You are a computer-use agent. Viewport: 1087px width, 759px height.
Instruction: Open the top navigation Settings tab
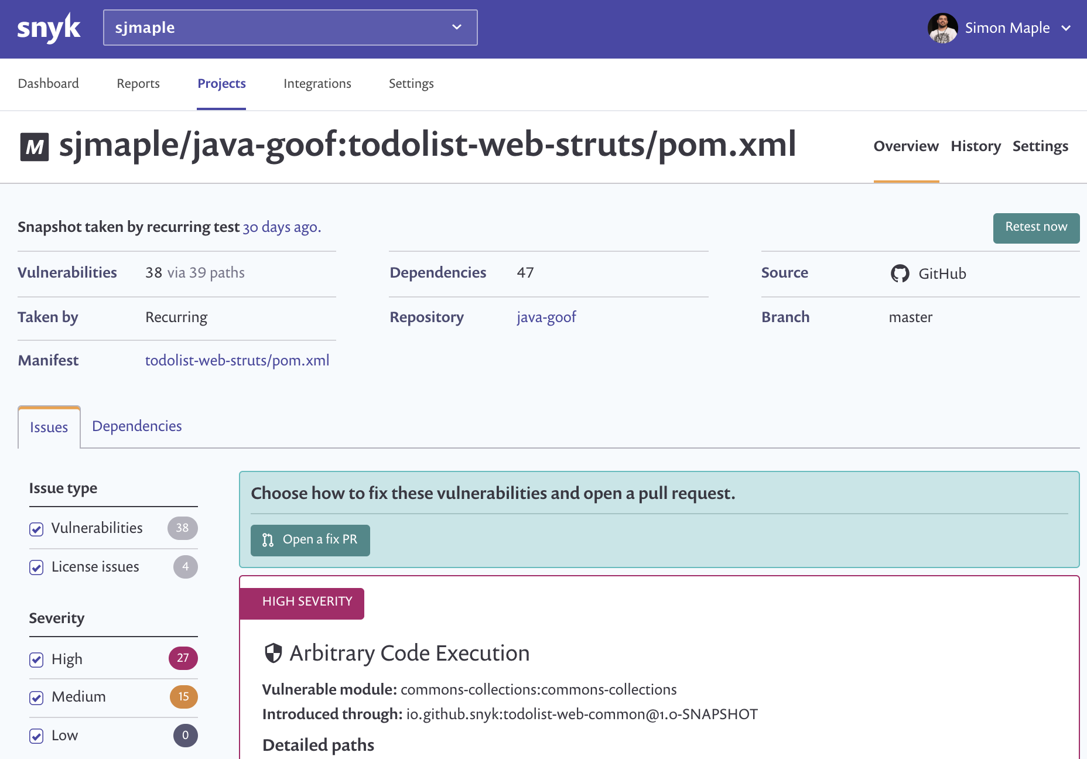411,84
